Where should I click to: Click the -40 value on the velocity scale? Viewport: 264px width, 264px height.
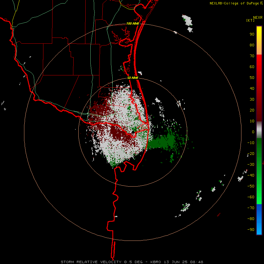251,175
